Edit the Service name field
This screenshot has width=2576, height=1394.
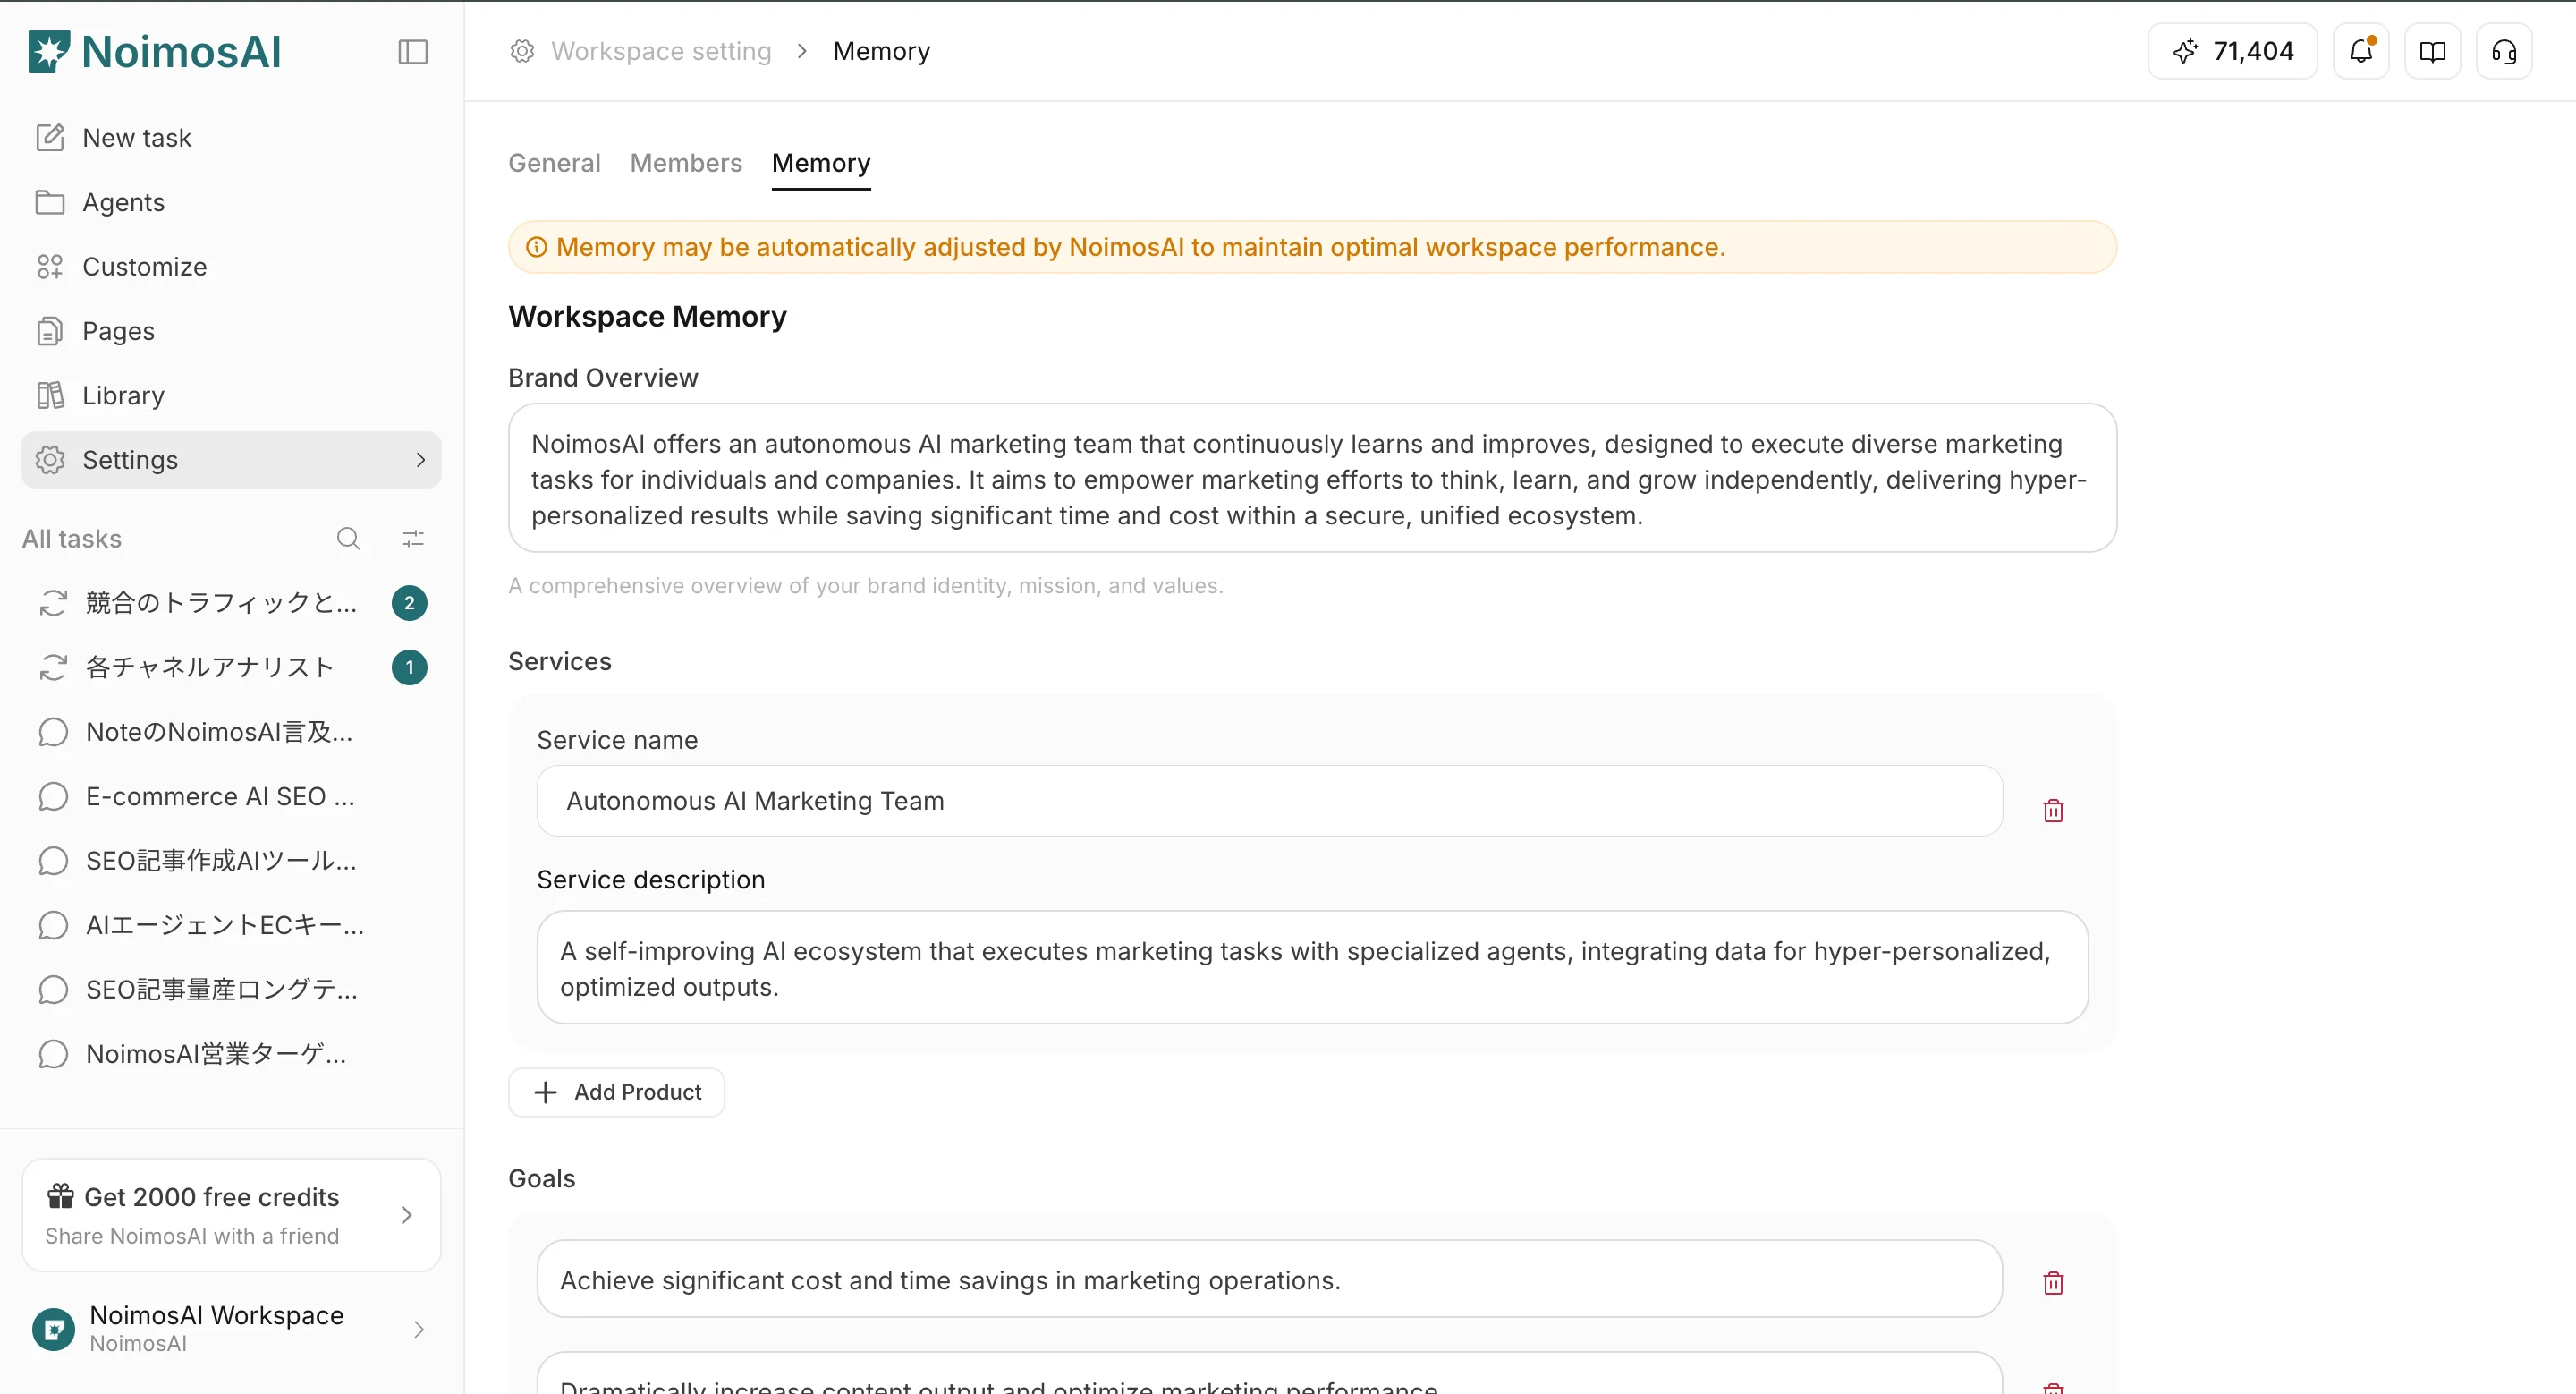click(1269, 801)
